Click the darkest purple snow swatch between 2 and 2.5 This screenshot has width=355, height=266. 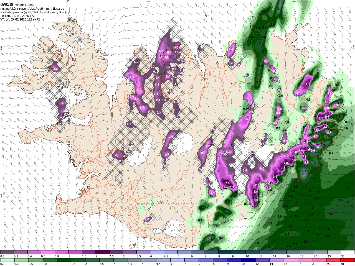(102, 252)
